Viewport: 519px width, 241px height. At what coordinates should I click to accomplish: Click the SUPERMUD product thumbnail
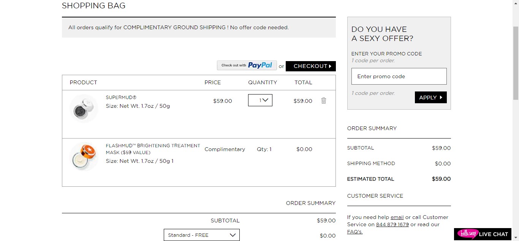click(84, 109)
